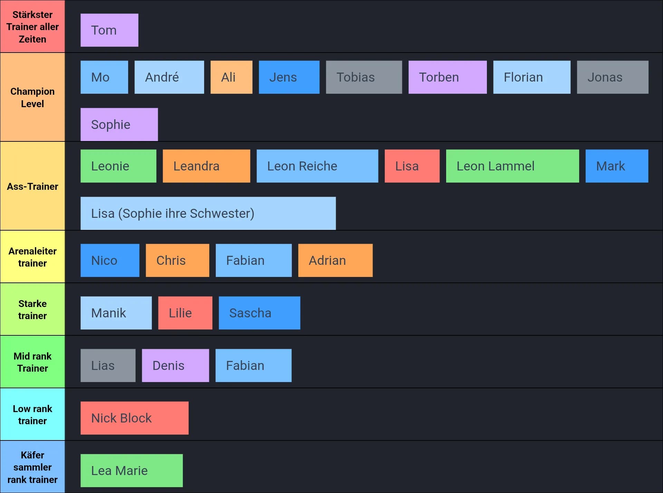The image size is (663, 493).
Task: Select the Sophie card
Action: click(x=119, y=124)
